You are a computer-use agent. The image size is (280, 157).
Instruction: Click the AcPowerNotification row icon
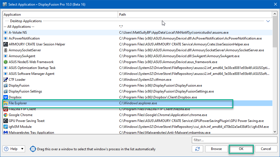tap(6, 38)
